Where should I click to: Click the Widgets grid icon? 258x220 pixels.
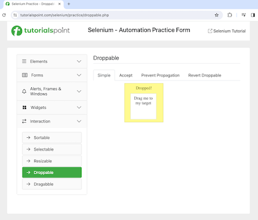click(x=24, y=108)
